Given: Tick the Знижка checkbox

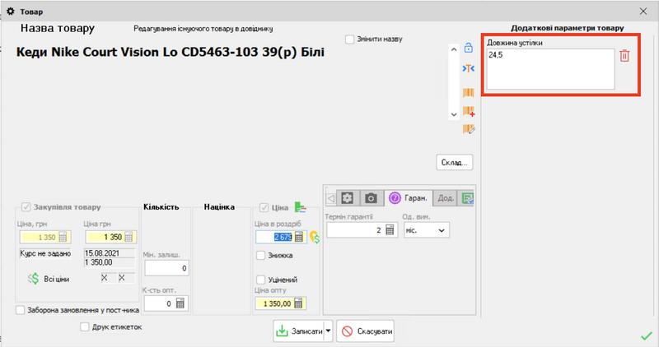Looking at the screenshot, I should (262, 256).
